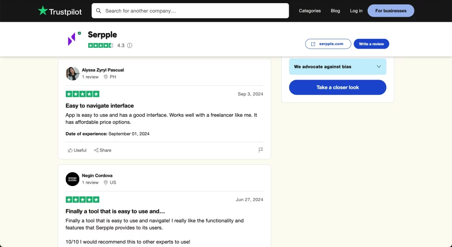Click 1 review under Alyssa's name

pos(90,77)
